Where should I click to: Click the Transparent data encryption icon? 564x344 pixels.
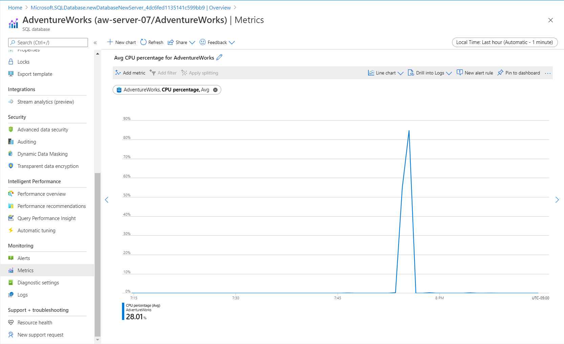click(11, 166)
